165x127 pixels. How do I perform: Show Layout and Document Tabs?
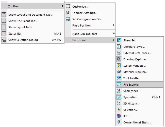point(30,15)
